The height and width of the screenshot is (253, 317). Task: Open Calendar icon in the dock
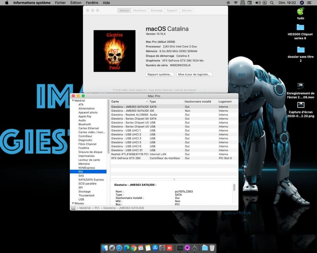[x=141, y=248]
